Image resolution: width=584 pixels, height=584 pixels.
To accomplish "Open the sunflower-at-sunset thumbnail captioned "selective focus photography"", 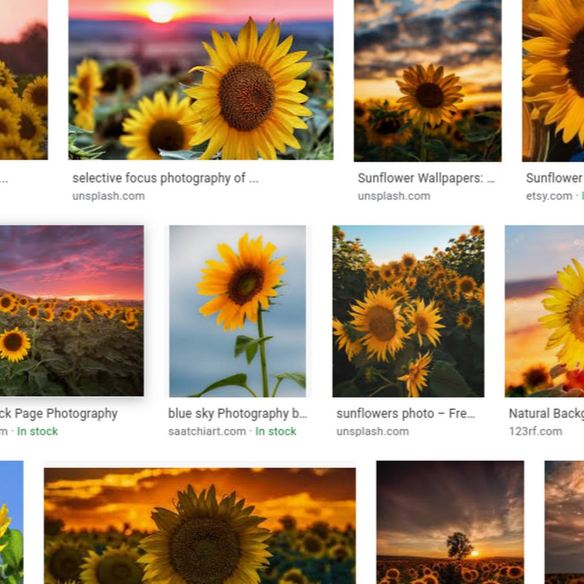I will click(x=201, y=80).
